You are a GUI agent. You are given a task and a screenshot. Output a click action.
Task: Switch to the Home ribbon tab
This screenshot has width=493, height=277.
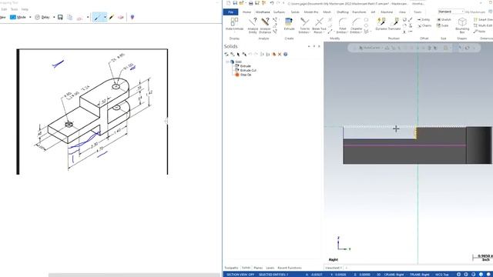point(246,12)
